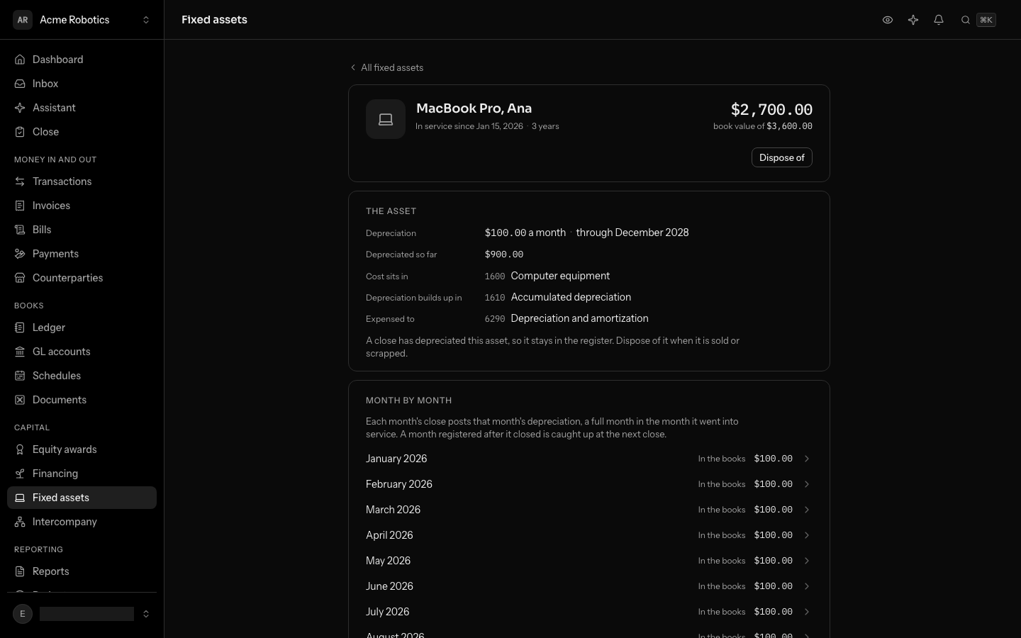Click the Intercompany network icon

click(20, 522)
